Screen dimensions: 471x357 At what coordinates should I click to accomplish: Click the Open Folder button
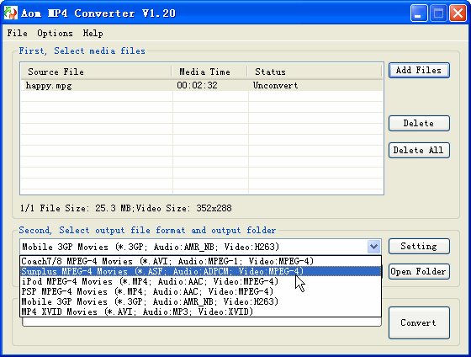pyautogui.click(x=419, y=272)
